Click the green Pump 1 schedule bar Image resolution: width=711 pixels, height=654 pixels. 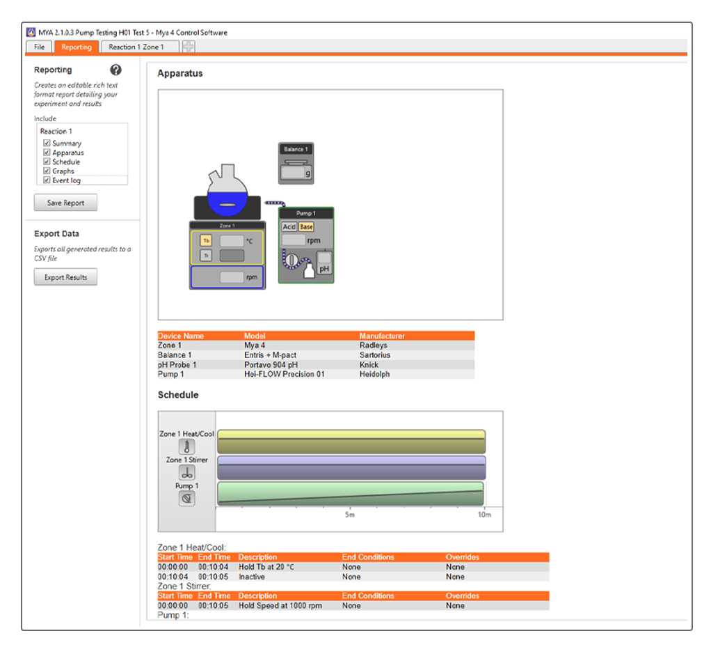(x=351, y=493)
